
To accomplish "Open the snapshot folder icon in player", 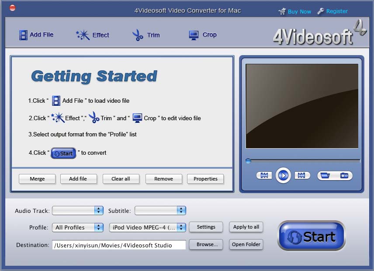I will coord(326,175).
